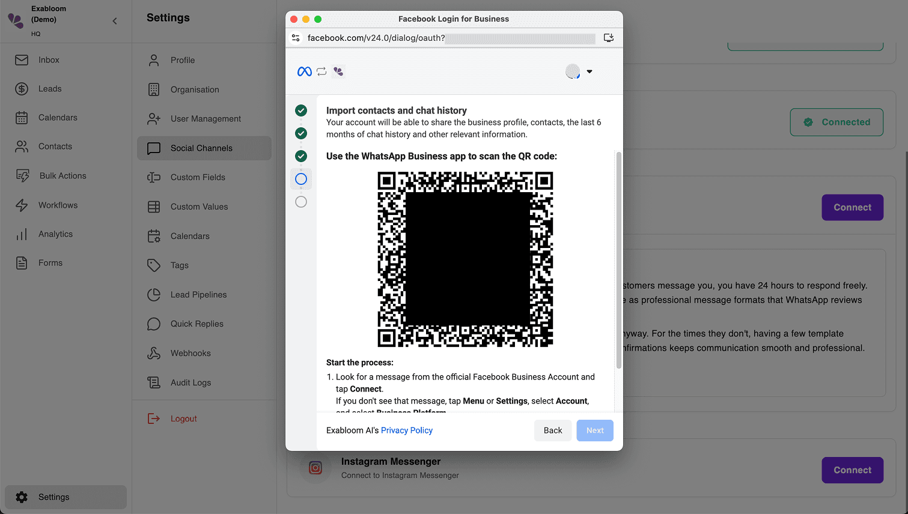Open the Webhooks settings page
Image resolution: width=908 pixels, height=514 pixels.
tap(204, 353)
